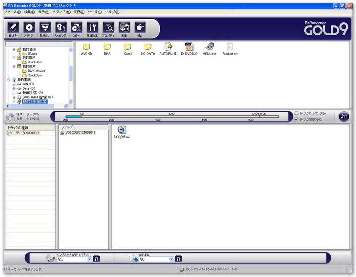Select the SKY_095.avi video file icon
Viewport: 356px width, 277px height.
[x=122, y=130]
